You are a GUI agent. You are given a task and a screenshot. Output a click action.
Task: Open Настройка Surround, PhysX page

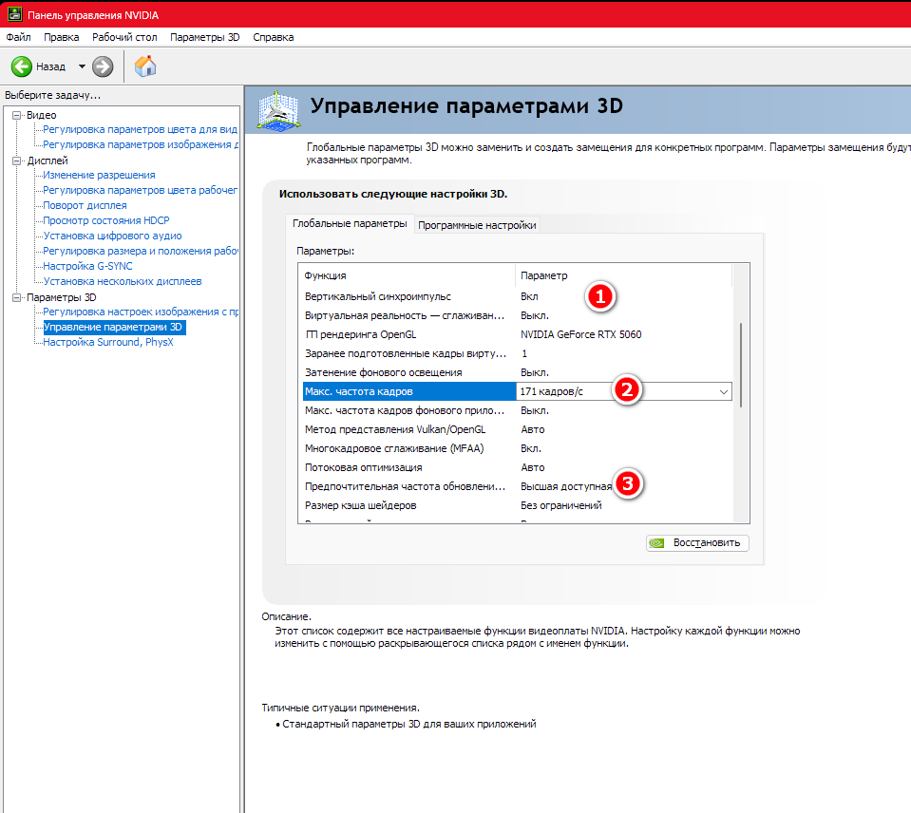[x=107, y=342]
